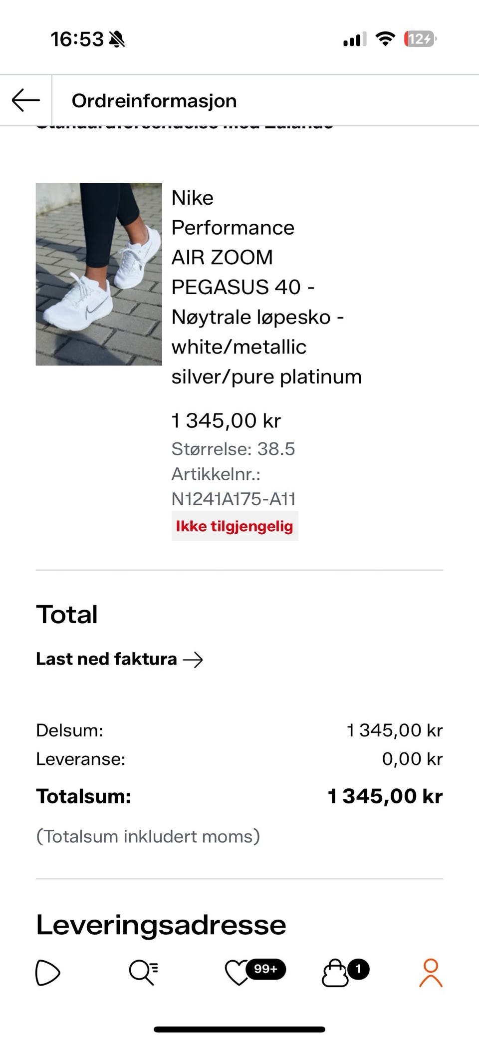Screen dimensions: 479x1042
Task: Open the Nike Pegasus product thumbnail
Action: [99, 274]
